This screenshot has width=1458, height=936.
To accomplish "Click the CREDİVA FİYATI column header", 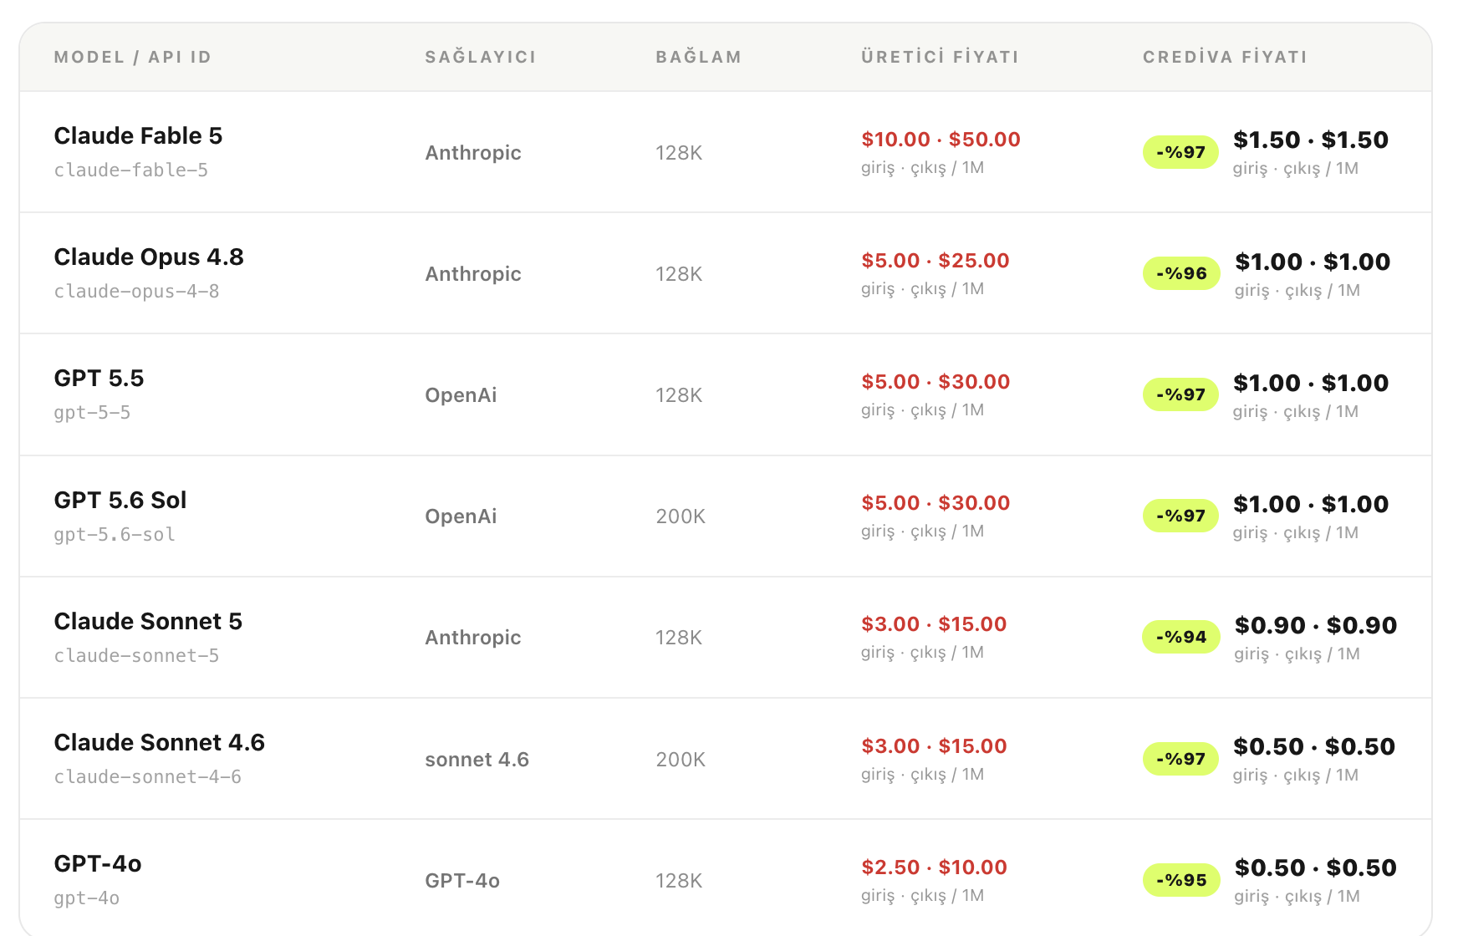I will tap(1225, 57).
